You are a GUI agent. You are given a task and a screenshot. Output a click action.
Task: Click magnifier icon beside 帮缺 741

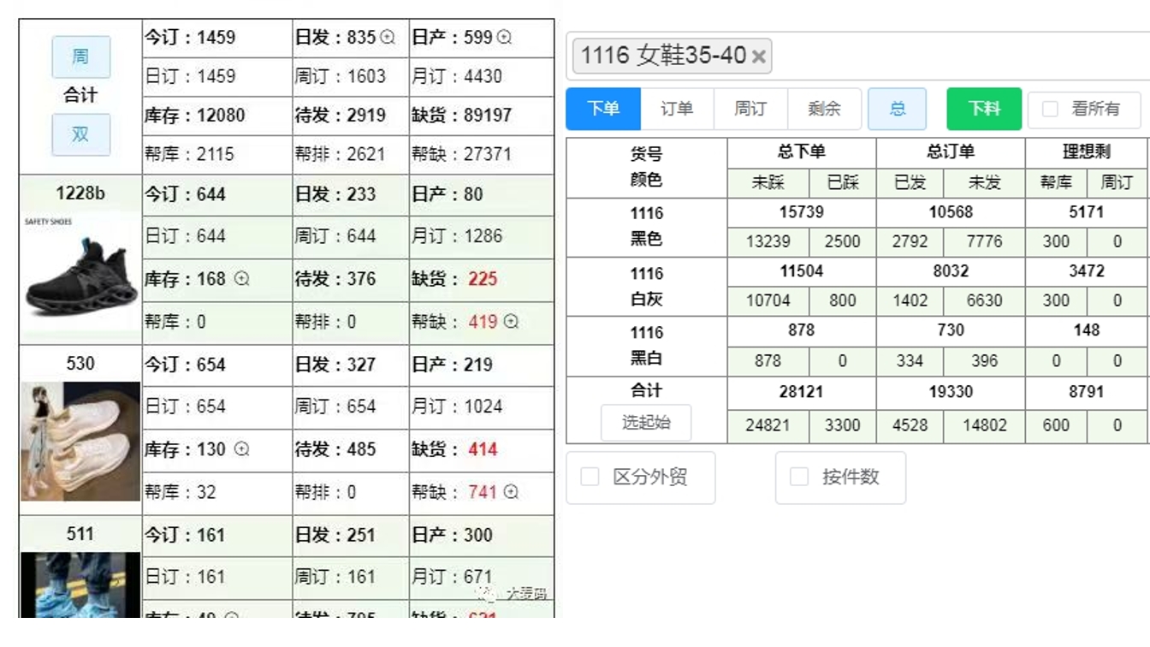[x=511, y=492]
